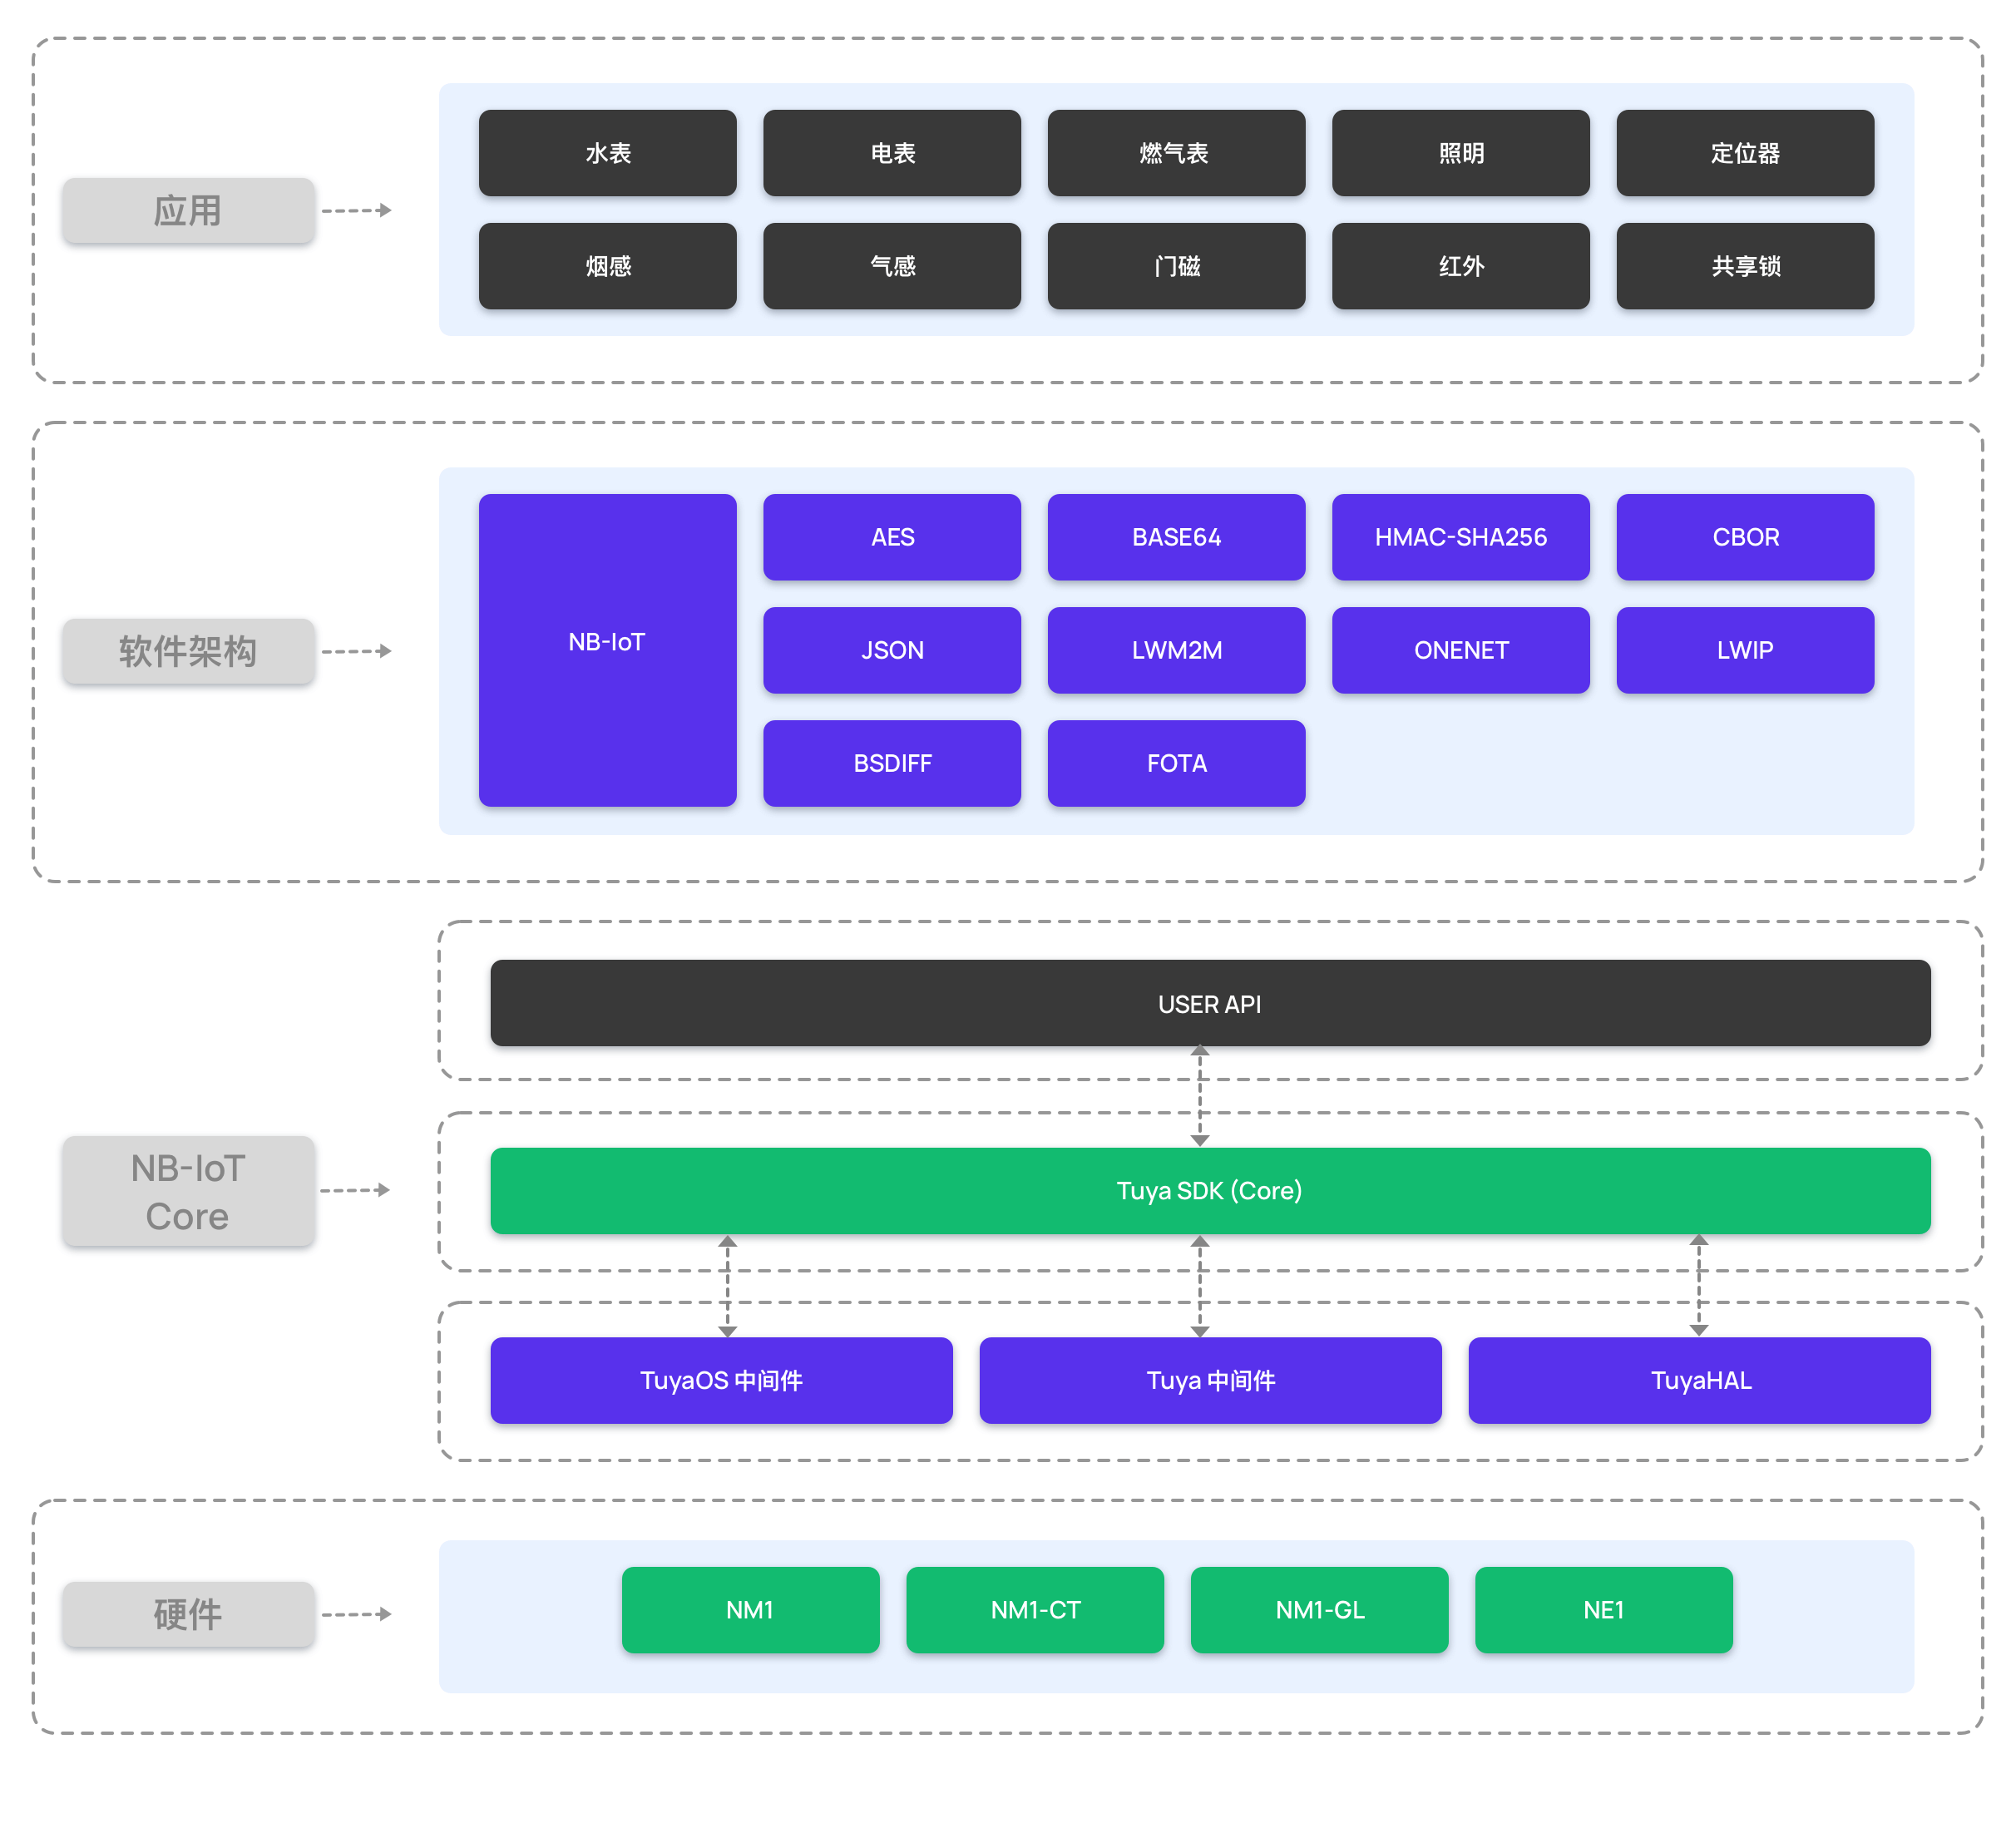The image size is (2016, 1838).
Task: Select the BSDIFF block
Action: coord(892,763)
